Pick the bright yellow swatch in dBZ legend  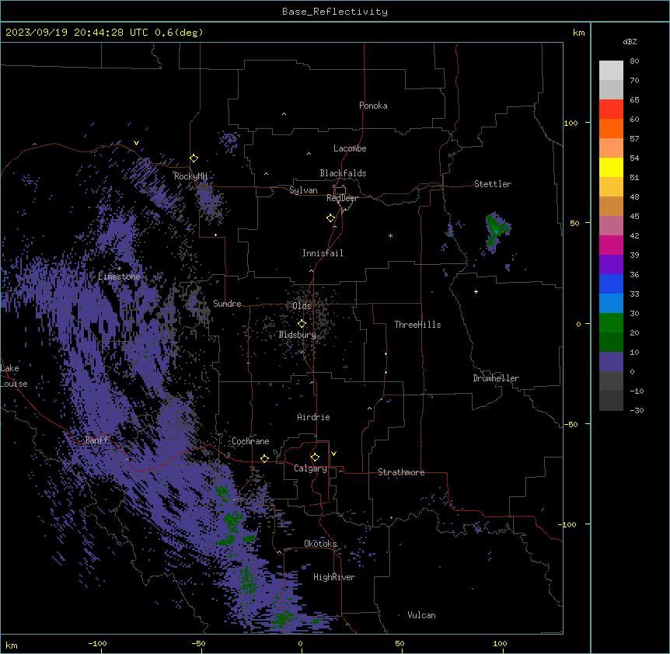pos(611,167)
